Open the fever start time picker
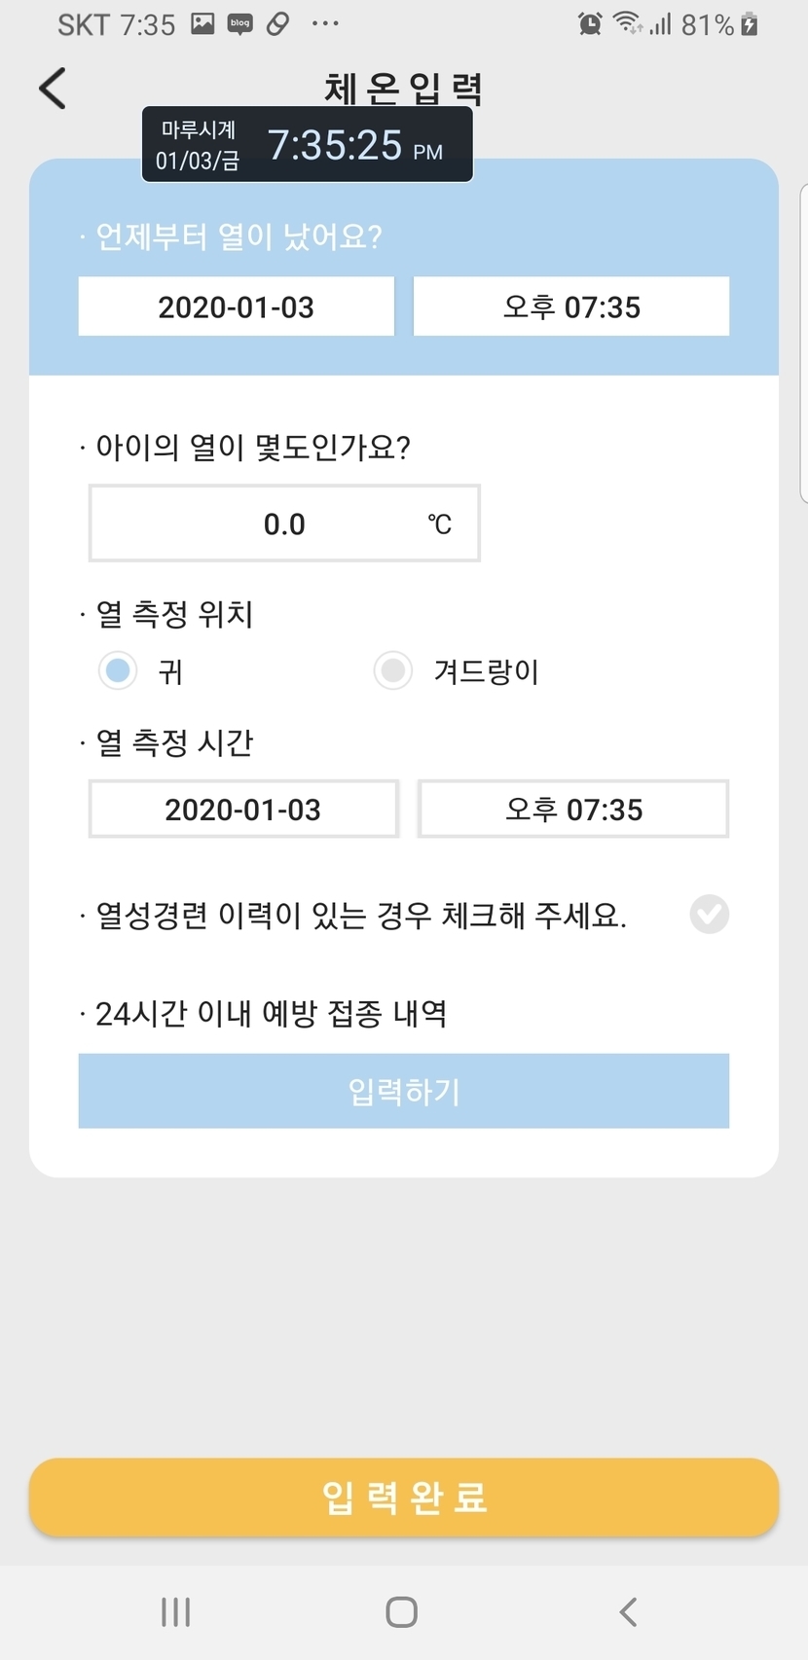Image resolution: width=808 pixels, height=1660 pixels. coord(571,307)
